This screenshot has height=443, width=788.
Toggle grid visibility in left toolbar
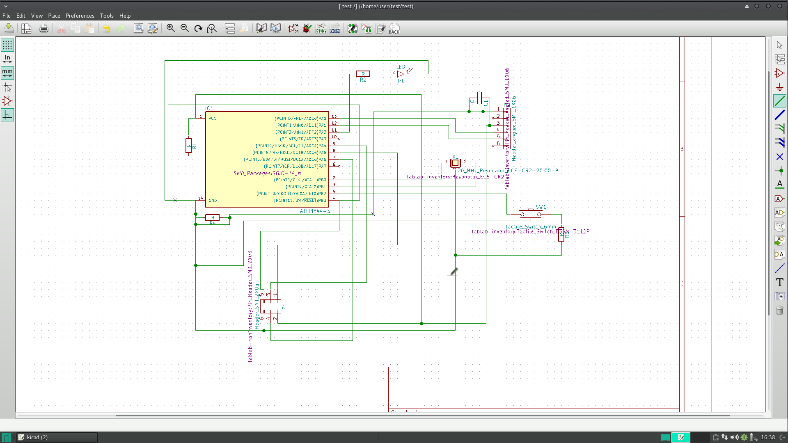[7, 45]
